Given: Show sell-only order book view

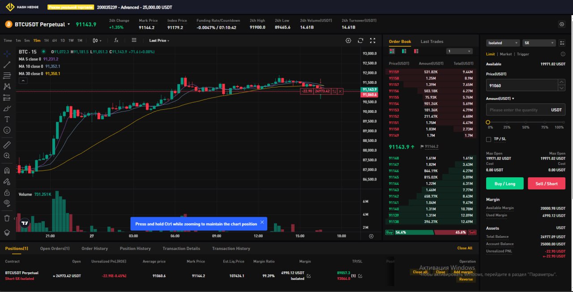Looking at the screenshot, I should pos(415,51).
